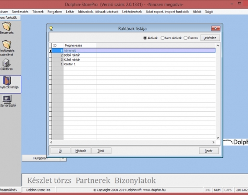Screen dimensions: 248x195
Task: Close the Raktárak listája dialog
Action: click(x=216, y=28)
